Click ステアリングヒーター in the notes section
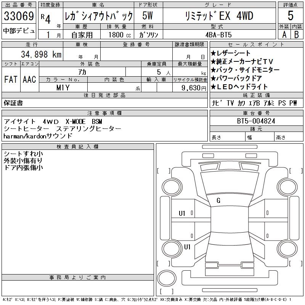The width and height of the screenshot is (305, 305). (x=88, y=129)
